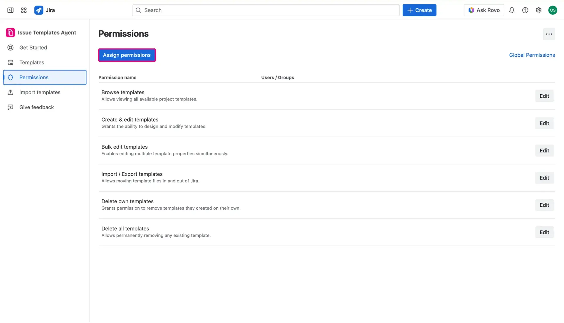The height and width of the screenshot is (323, 564).
Task: Click the Assign permissions button
Action: click(127, 55)
